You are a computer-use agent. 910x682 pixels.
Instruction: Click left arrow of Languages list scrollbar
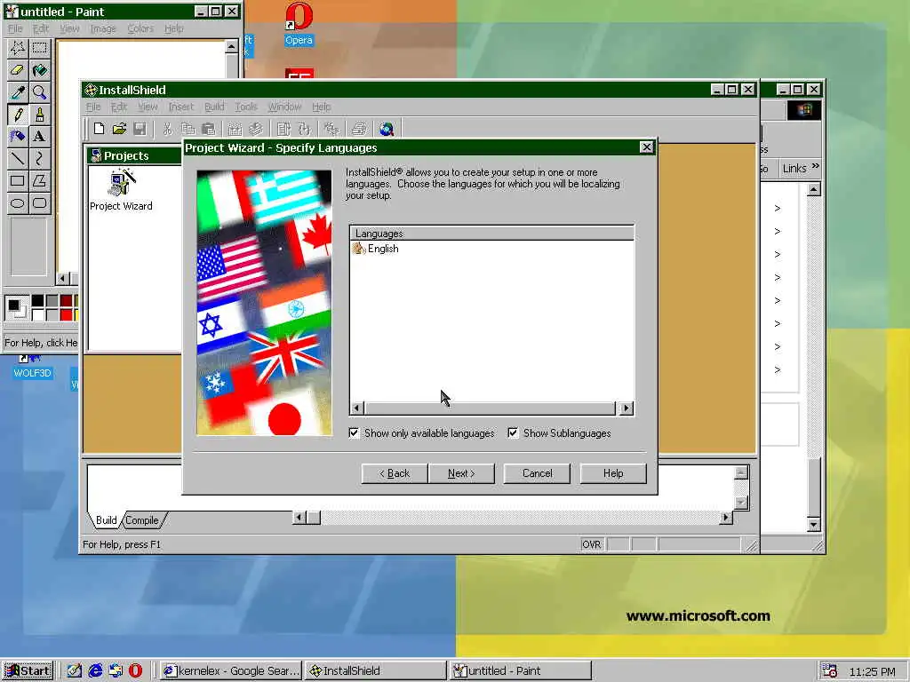click(357, 408)
